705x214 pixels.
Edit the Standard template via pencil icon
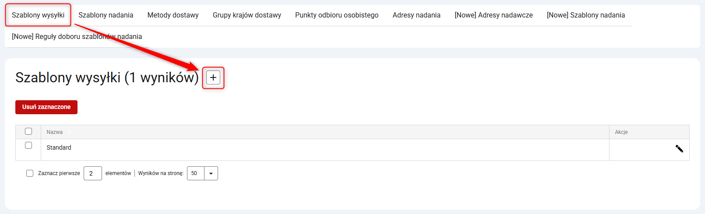point(679,149)
